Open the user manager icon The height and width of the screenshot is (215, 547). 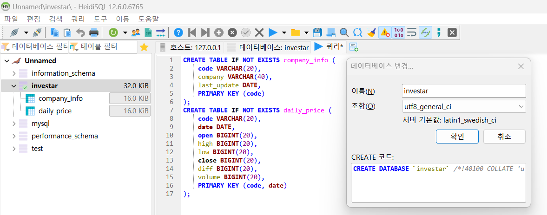[x=136, y=33]
